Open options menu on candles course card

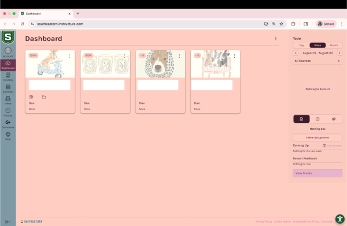(x=124, y=56)
